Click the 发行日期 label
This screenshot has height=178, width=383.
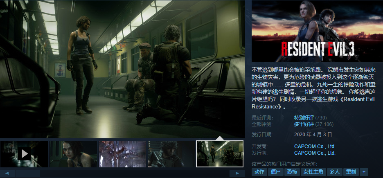point(262,134)
